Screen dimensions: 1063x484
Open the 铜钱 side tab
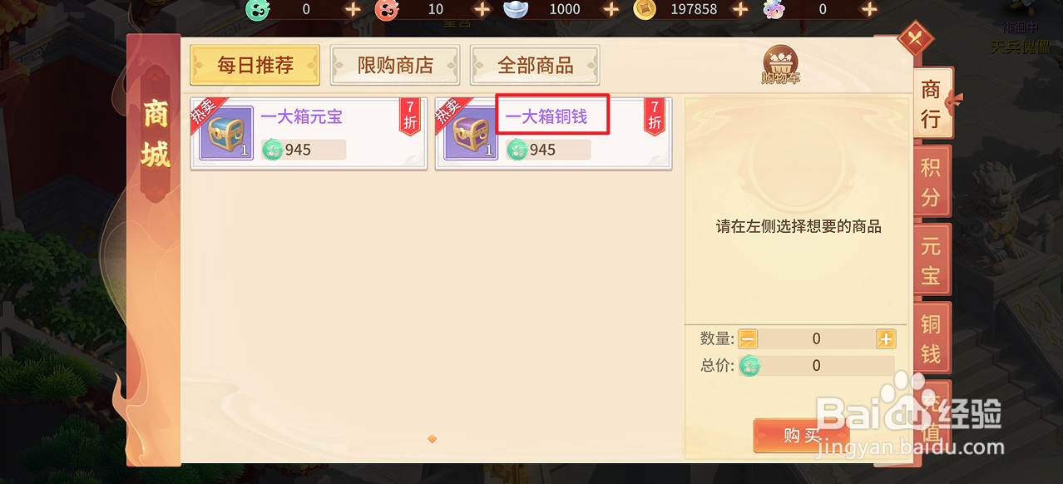pyautogui.click(x=931, y=338)
